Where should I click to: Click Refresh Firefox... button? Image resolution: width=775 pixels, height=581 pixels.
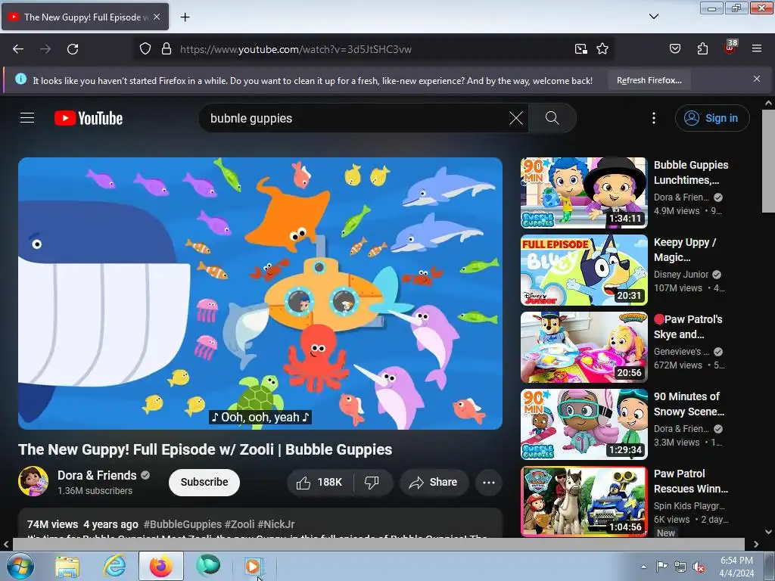[649, 80]
